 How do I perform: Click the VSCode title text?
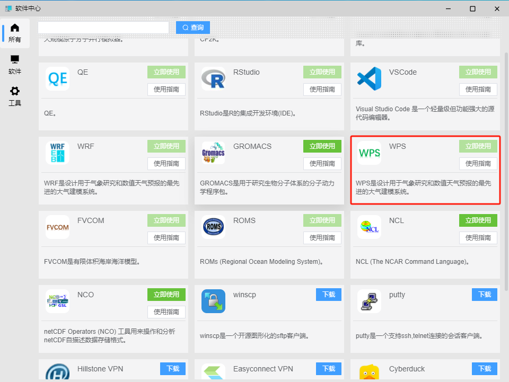click(x=403, y=72)
